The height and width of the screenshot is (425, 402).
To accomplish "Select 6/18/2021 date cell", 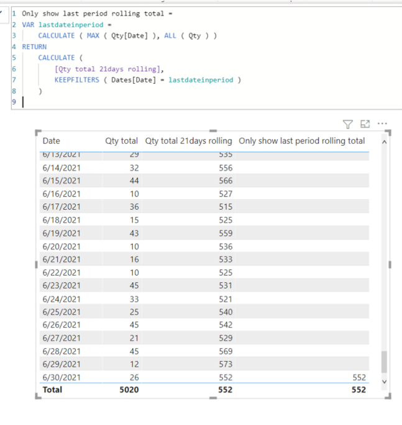I will pyautogui.click(x=62, y=220).
